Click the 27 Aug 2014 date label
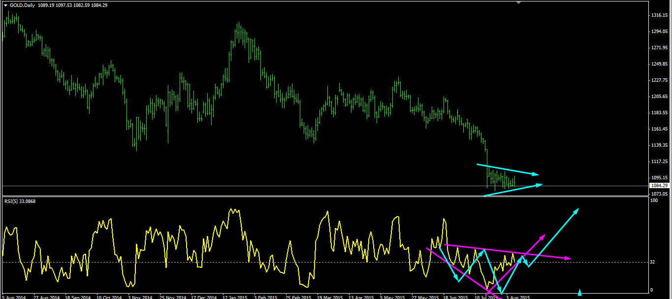Image resolution: width=672 pixels, height=299 pixels. [x=46, y=297]
